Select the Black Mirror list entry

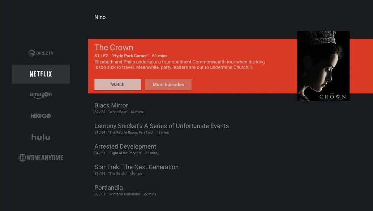(x=111, y=105)
